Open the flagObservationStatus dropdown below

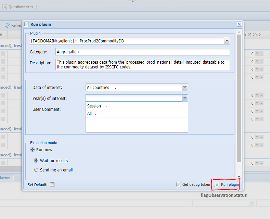point(252,203)
